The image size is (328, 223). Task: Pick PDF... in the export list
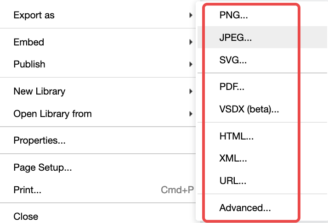click(232, 87)
